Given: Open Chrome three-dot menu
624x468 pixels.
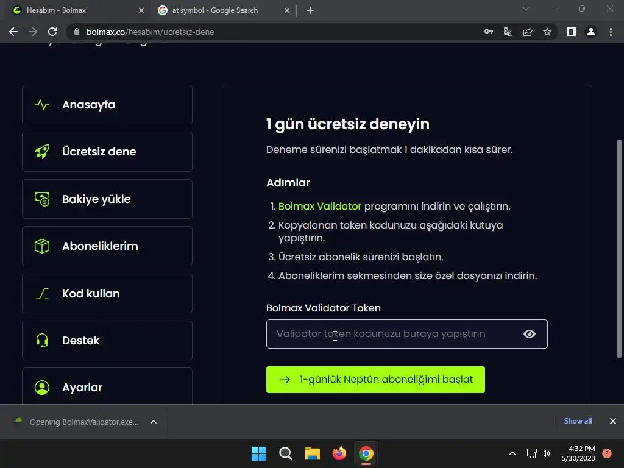Looking at the screenshot, I should pyautogui.click(x=611, y=32).
